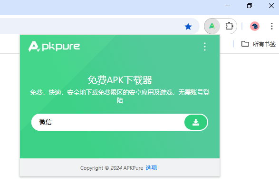Open the Chrome extensions puzzle icon
The height and width of the screenshot is (195, 279).
[229, 26]
